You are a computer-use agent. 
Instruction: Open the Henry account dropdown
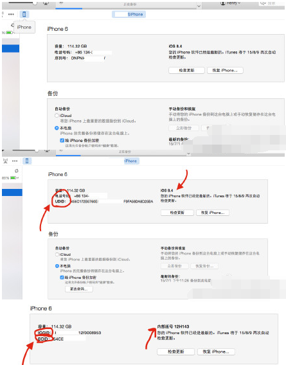(x=230, y=3)
